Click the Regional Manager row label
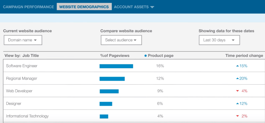265x123 pixels. 22,79
